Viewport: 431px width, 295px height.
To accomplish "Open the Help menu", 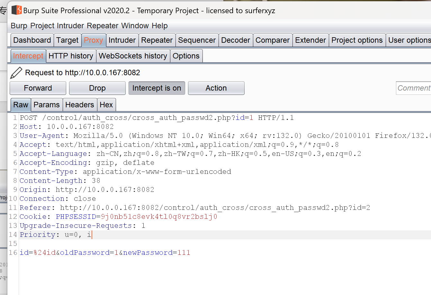I will [160, 26].
